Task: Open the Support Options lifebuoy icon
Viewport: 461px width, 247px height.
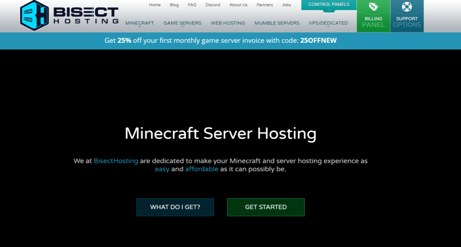Action: (407, 7)
